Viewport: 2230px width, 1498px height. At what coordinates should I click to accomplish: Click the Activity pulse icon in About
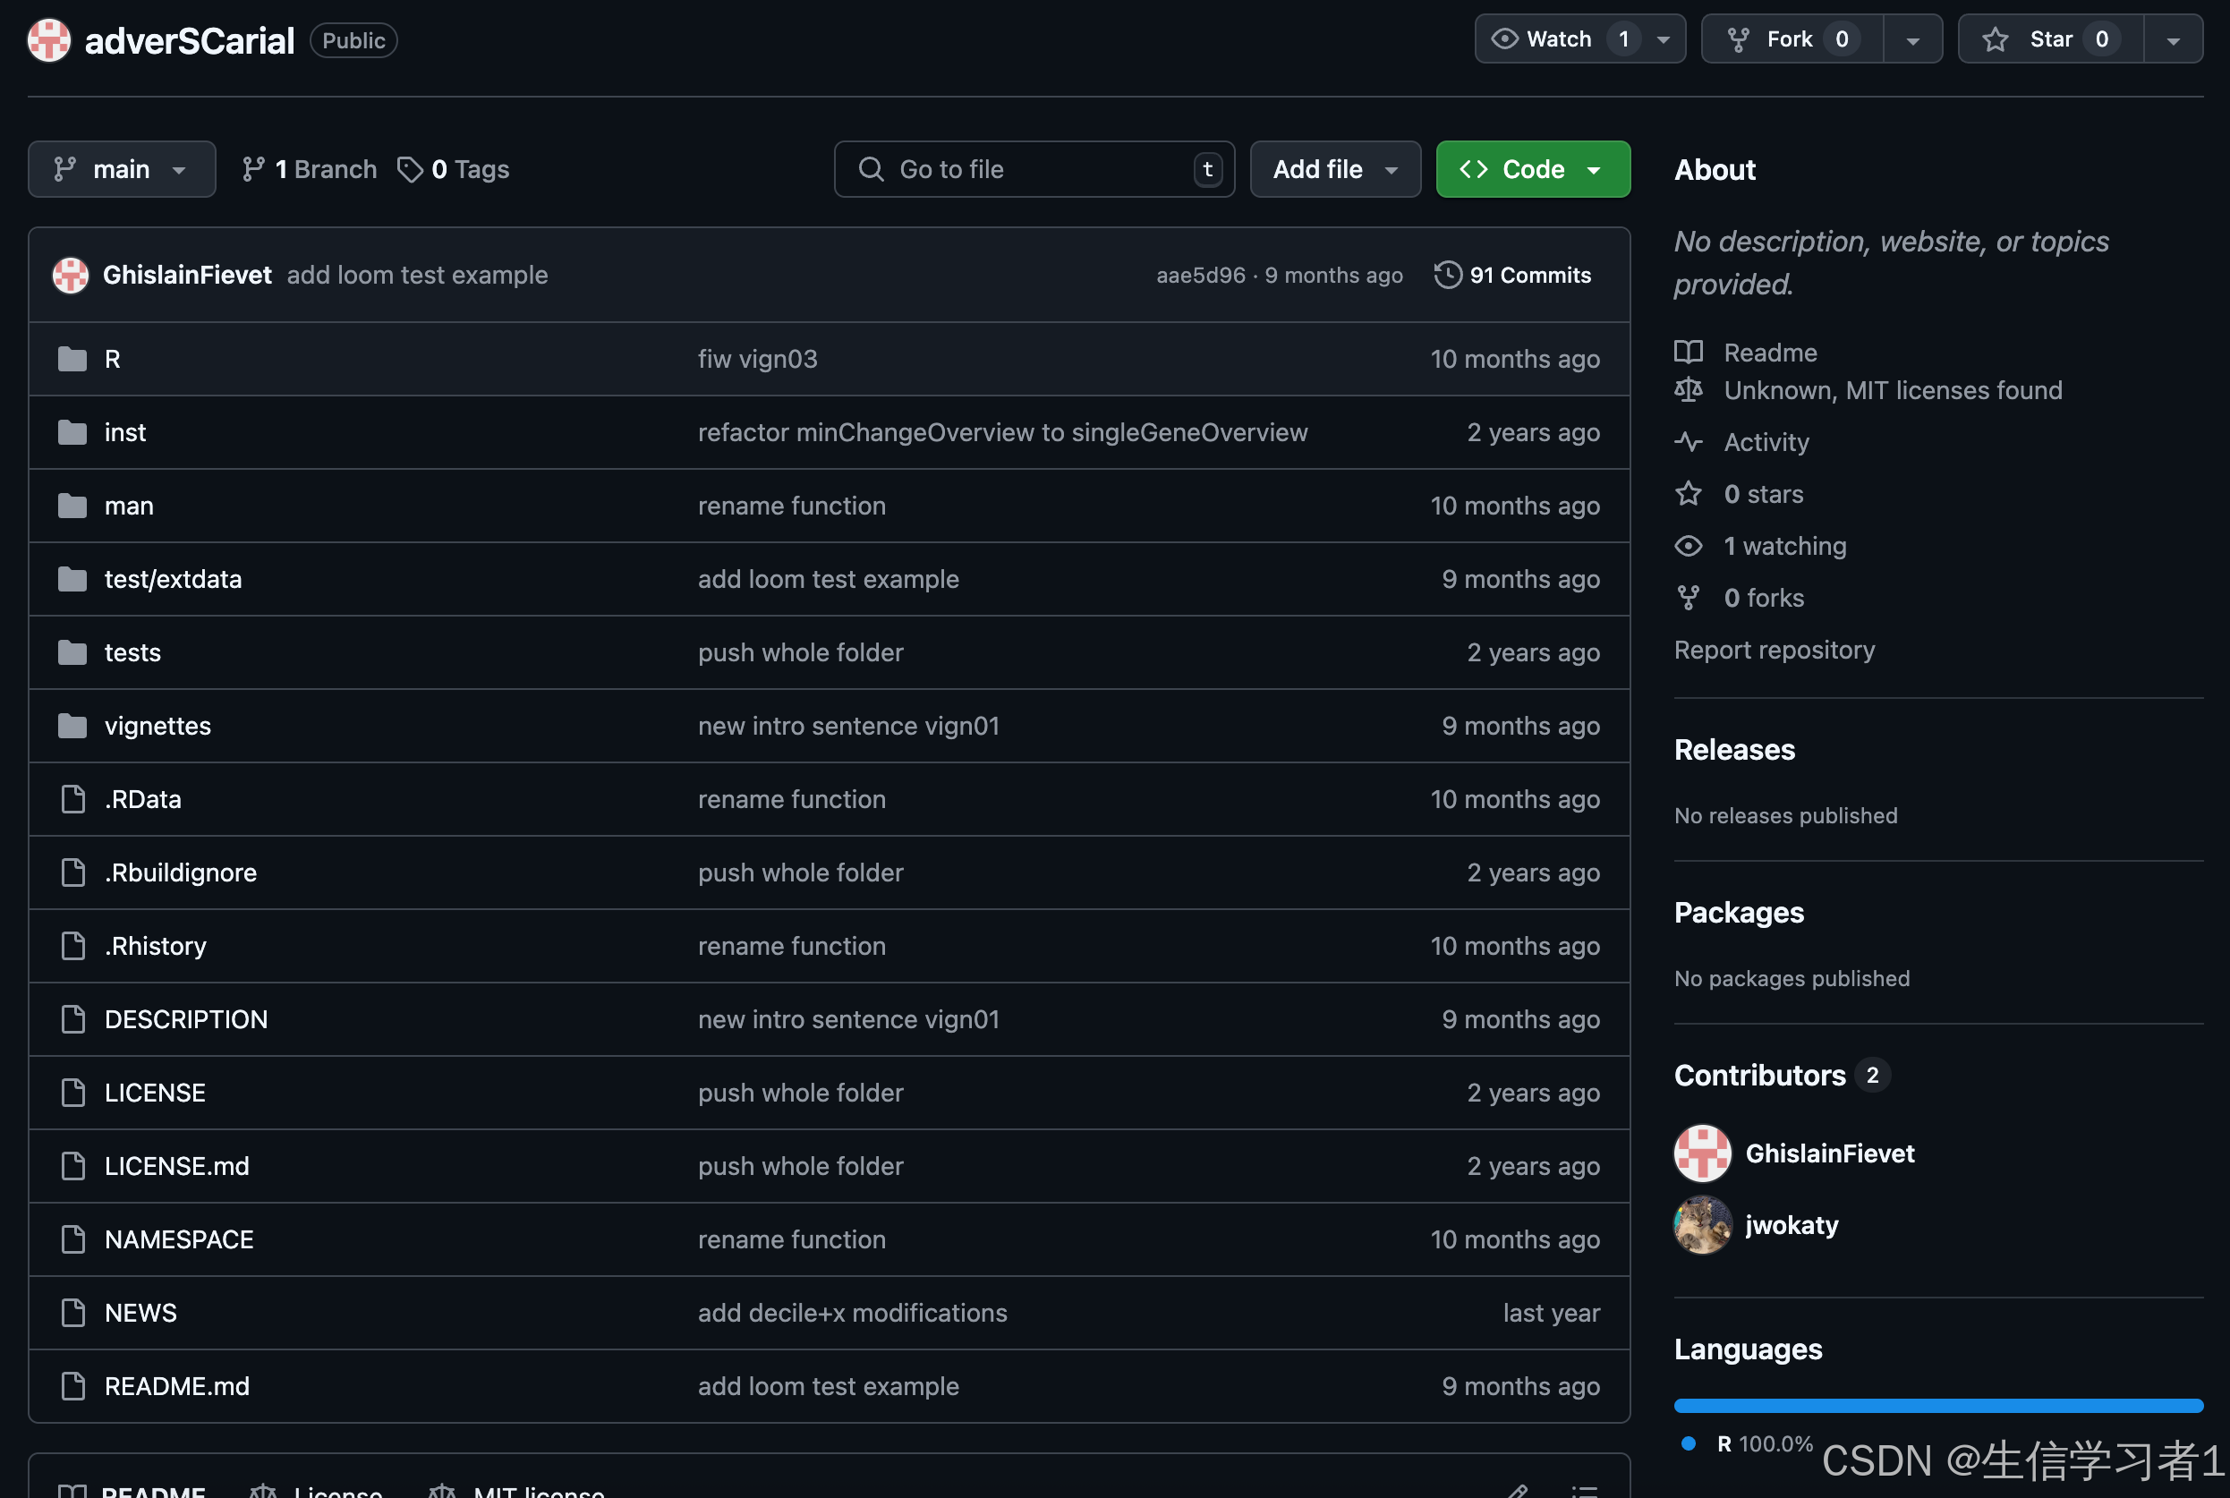1689,442
